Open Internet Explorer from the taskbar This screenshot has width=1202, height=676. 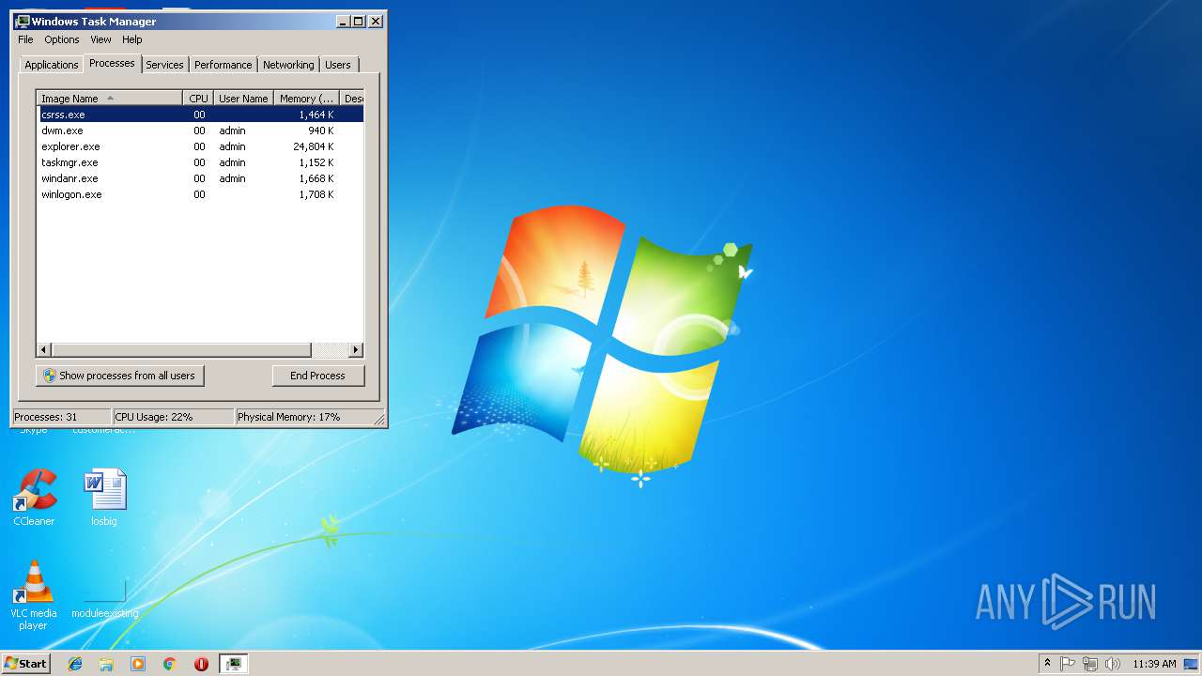tap(75, 664)
